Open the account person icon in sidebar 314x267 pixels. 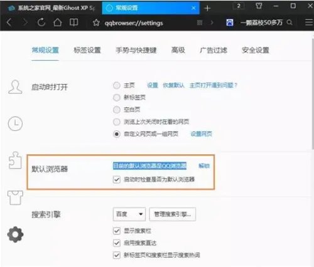(15, 86)
